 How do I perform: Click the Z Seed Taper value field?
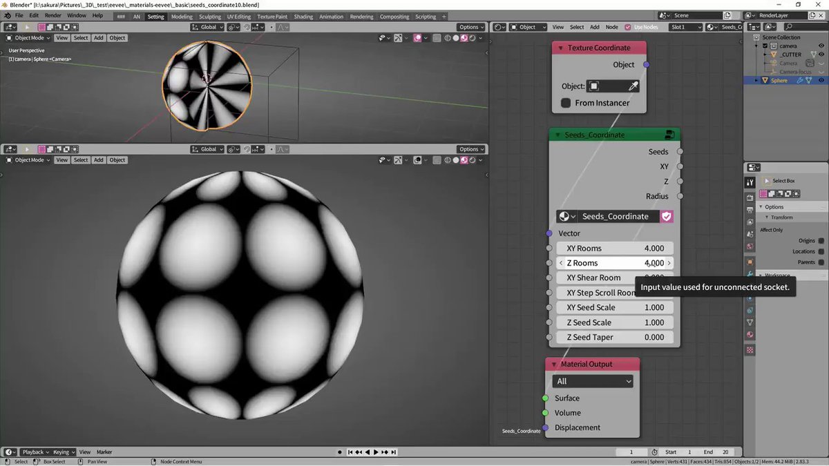tap(615, 337)
